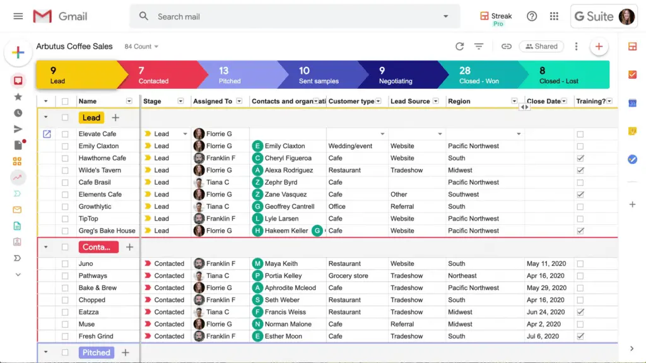Open Elevate Cafe stage dropdown
646x363 pixels.
tap(185, 134)
